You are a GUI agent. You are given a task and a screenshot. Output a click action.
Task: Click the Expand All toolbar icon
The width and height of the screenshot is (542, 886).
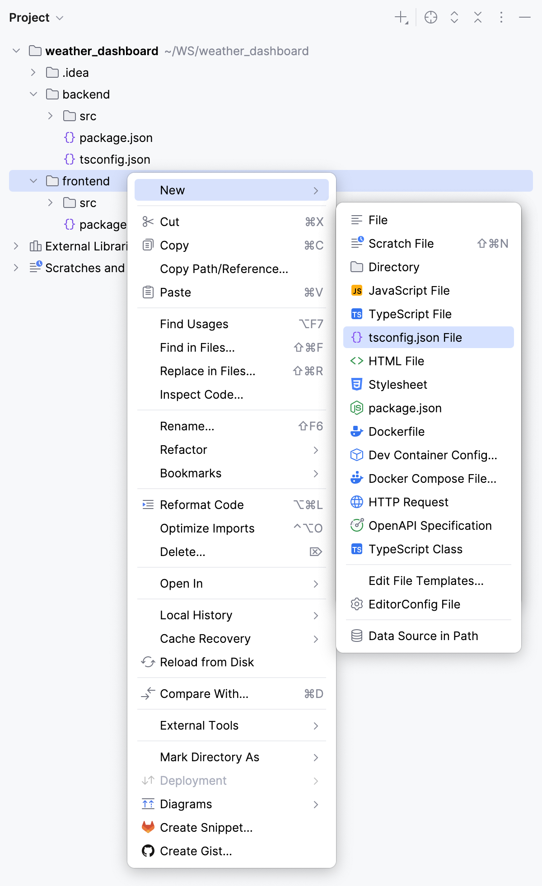tap(454, 18)
